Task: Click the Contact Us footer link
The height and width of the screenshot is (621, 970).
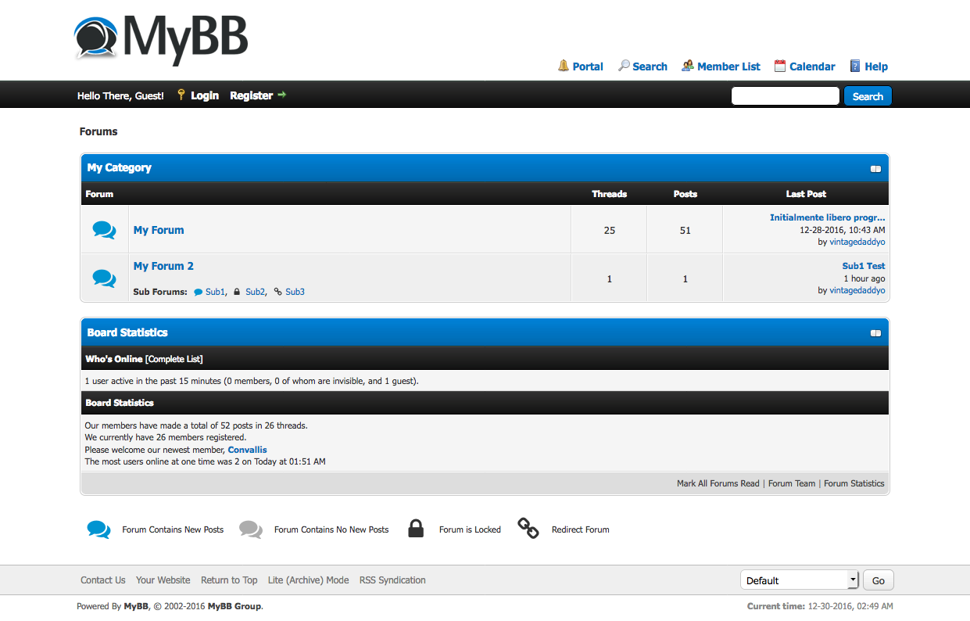Action: point(103,580)
